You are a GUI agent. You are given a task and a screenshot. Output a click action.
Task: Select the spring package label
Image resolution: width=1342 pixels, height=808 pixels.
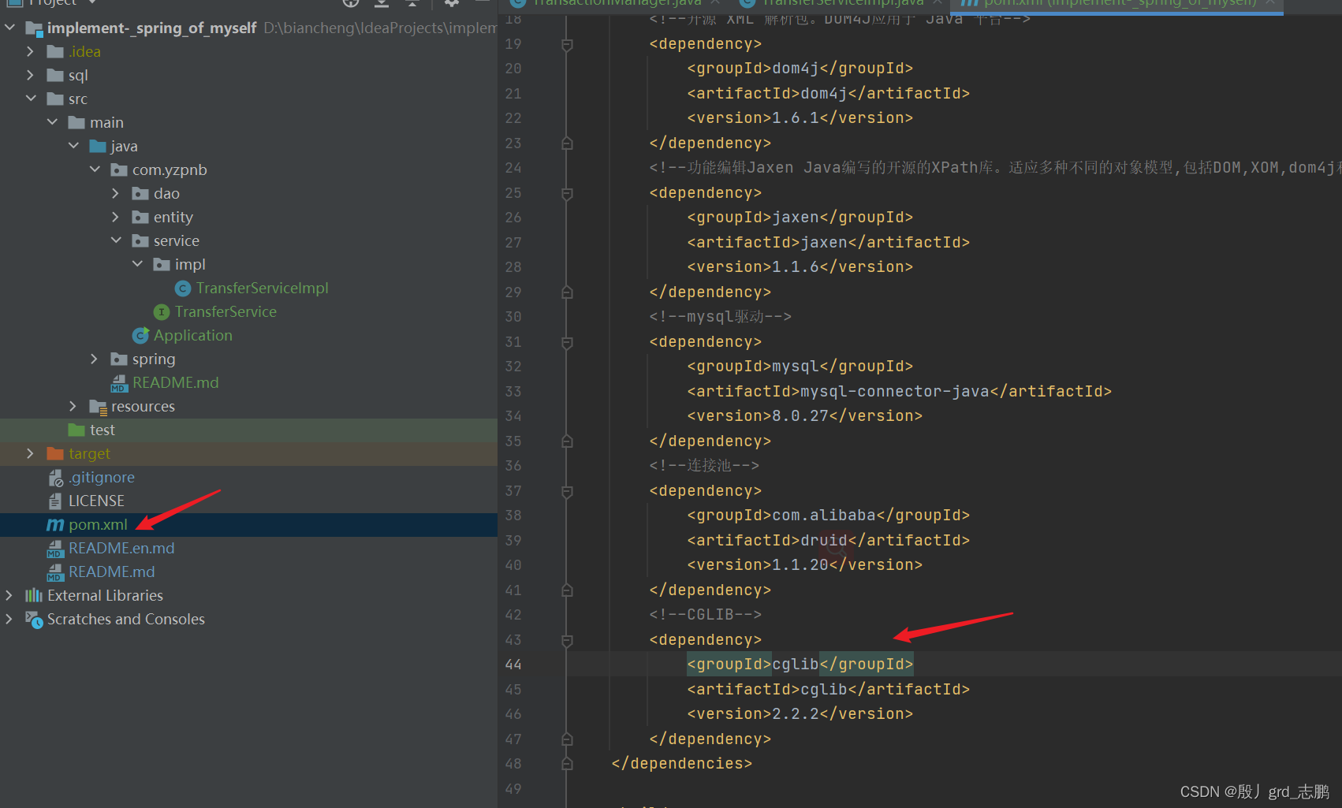[x=154, y=359]
